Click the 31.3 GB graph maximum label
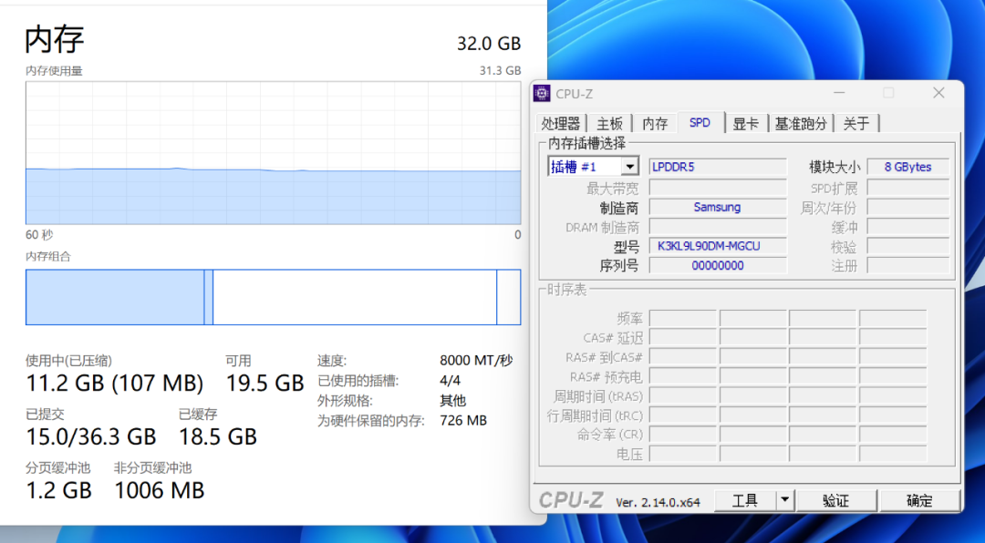This screenshot has width=985, height=543. [500, 71]
